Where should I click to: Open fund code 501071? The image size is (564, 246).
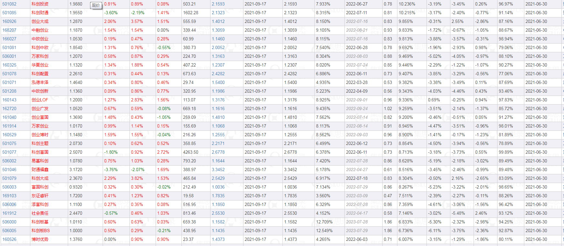9,82
